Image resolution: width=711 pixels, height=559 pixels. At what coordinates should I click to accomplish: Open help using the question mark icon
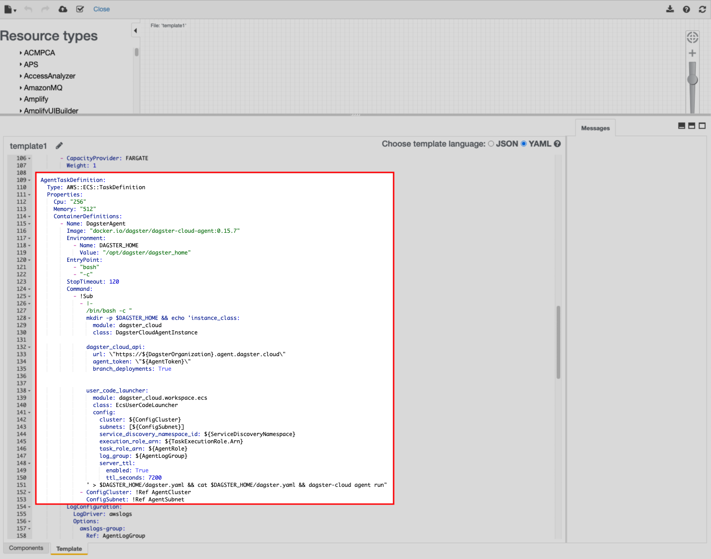[686, 9]
